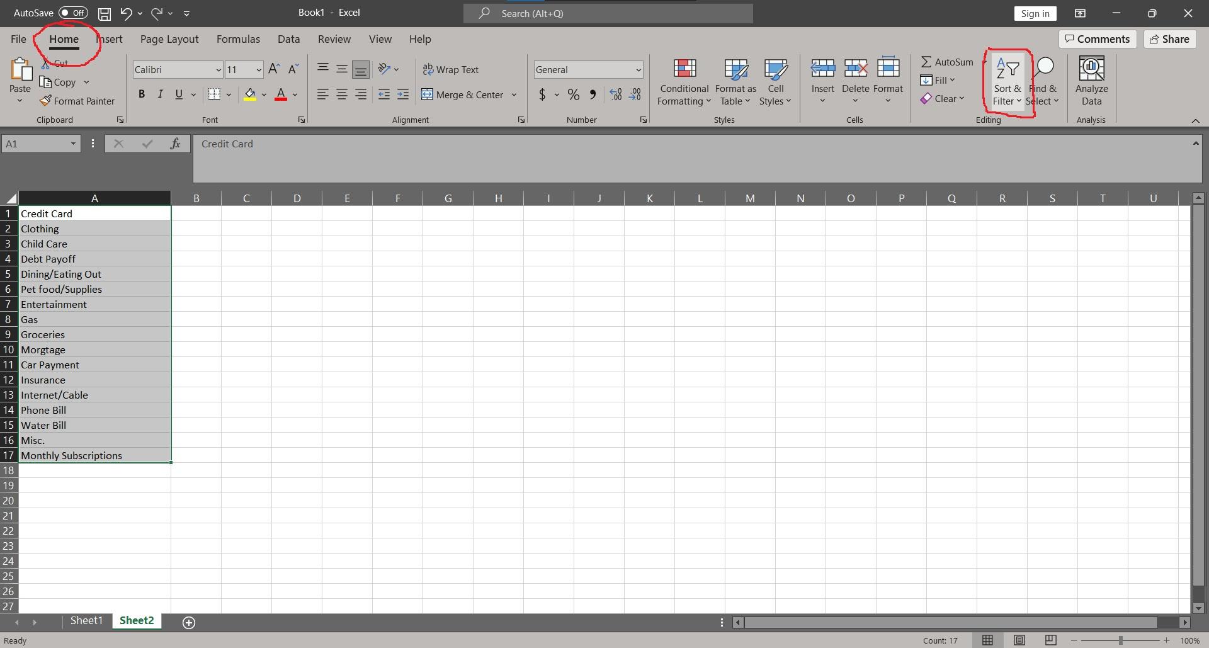Click the Share button

click(1170, 39)
